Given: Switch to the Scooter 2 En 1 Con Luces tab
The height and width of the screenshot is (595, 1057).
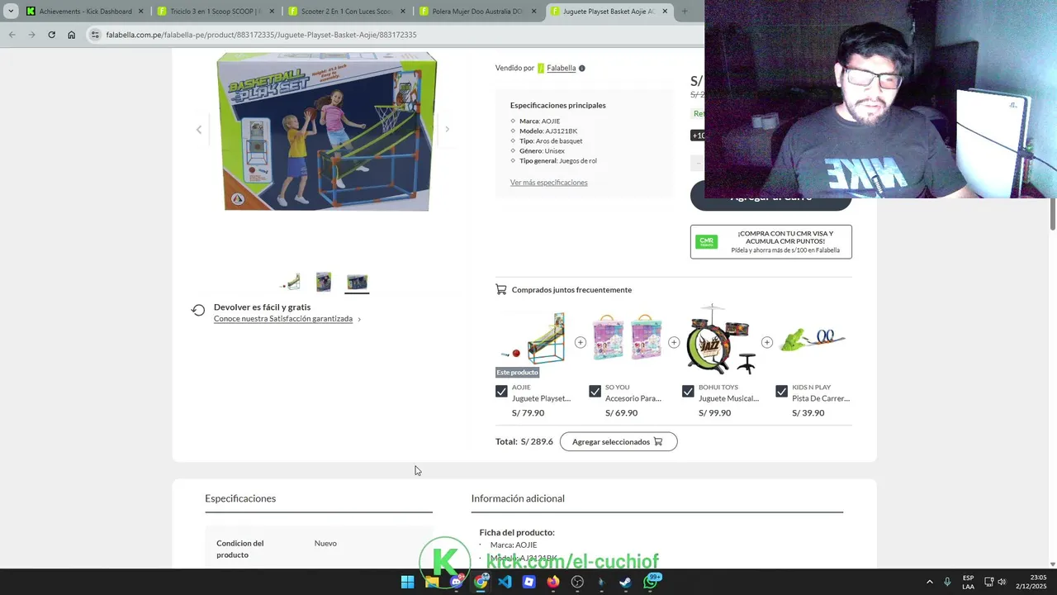Looking at the screenshot, I should [x=347, y=12].
